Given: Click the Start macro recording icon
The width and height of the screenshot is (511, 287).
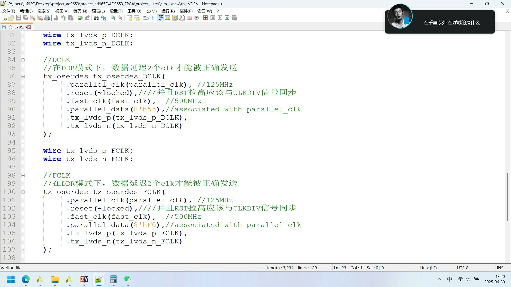Looking at the screenshot, I should [x=205, y=18].
